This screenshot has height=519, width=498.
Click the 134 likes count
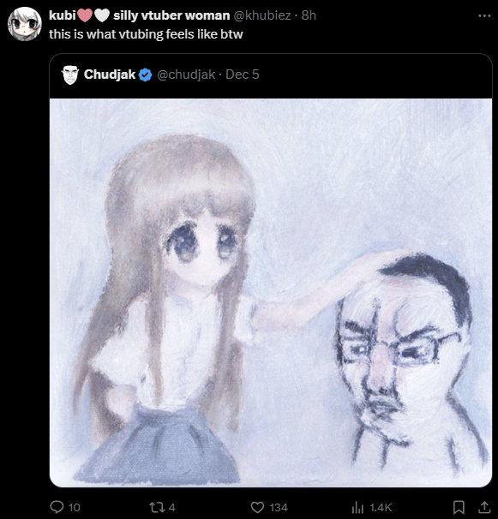point(279,507)
